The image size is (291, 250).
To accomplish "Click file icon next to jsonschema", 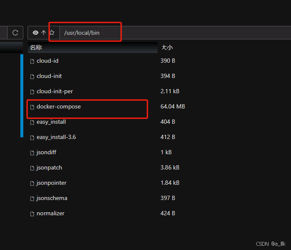I will click(32, 199).
